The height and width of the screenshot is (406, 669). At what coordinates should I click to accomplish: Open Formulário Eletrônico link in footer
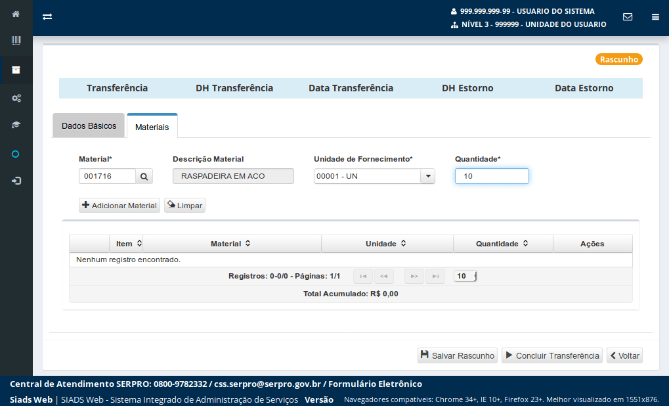click(x=375, y=384)
